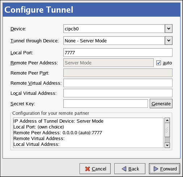
Task: Click the remote partner configuration text area
Action: [88, 133]
